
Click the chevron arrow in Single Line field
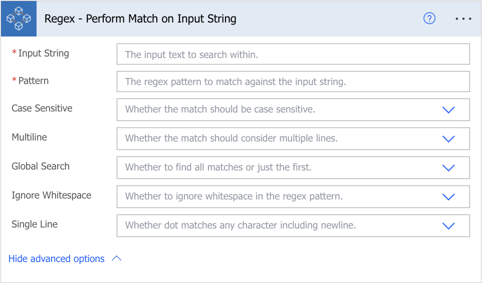pos(448,226)
